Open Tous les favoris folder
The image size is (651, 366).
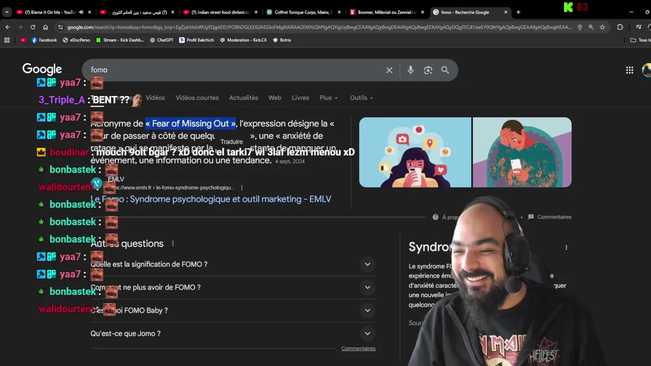click(640, 40)
